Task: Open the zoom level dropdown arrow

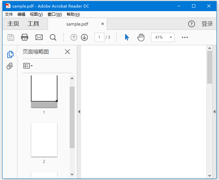Action: tap(171, 37)
